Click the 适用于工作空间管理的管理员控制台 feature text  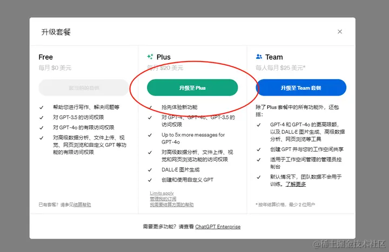pos(306,163)
